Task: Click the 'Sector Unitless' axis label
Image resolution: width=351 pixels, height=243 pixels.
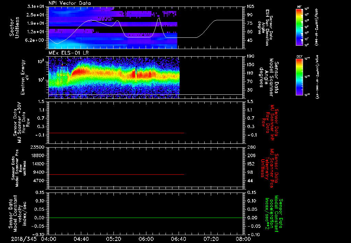Action: (14, 27)
